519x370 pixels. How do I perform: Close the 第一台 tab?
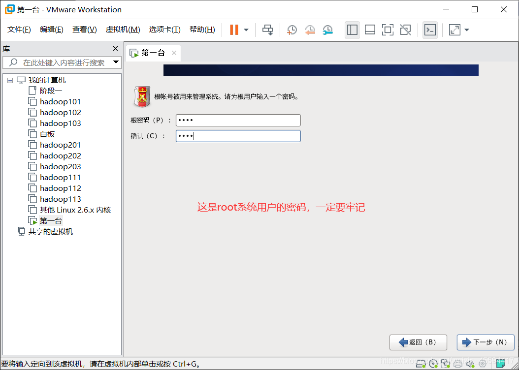pos(174,53)
